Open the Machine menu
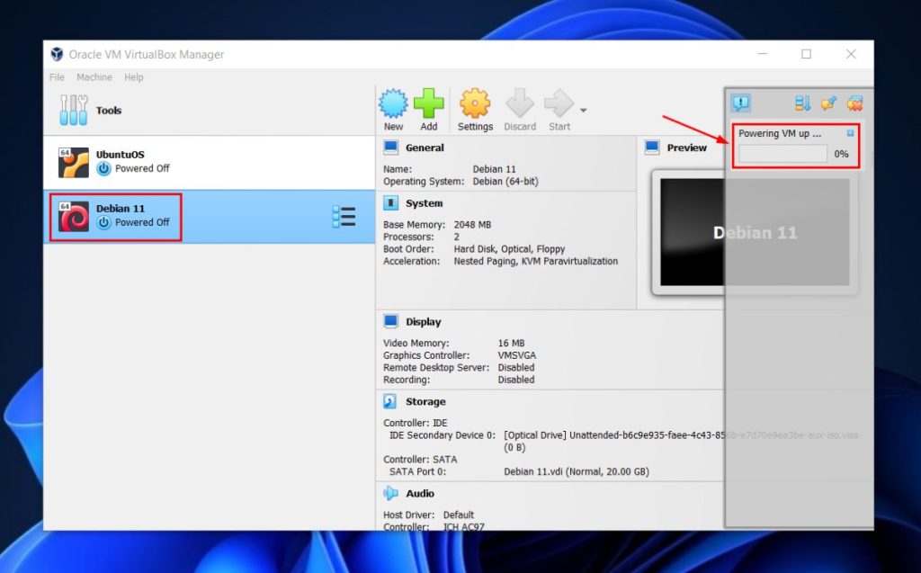The height and width of the screenshot is (573, 921). point(94,77)
